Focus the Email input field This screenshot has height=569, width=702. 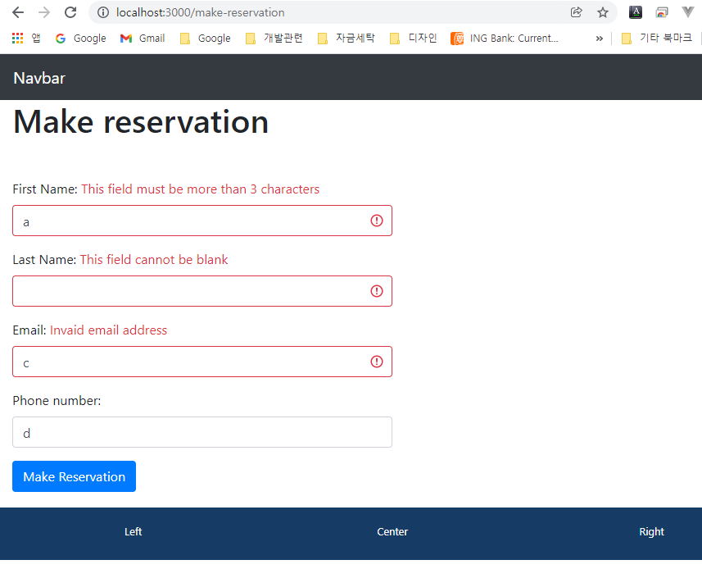pos(202,362)
